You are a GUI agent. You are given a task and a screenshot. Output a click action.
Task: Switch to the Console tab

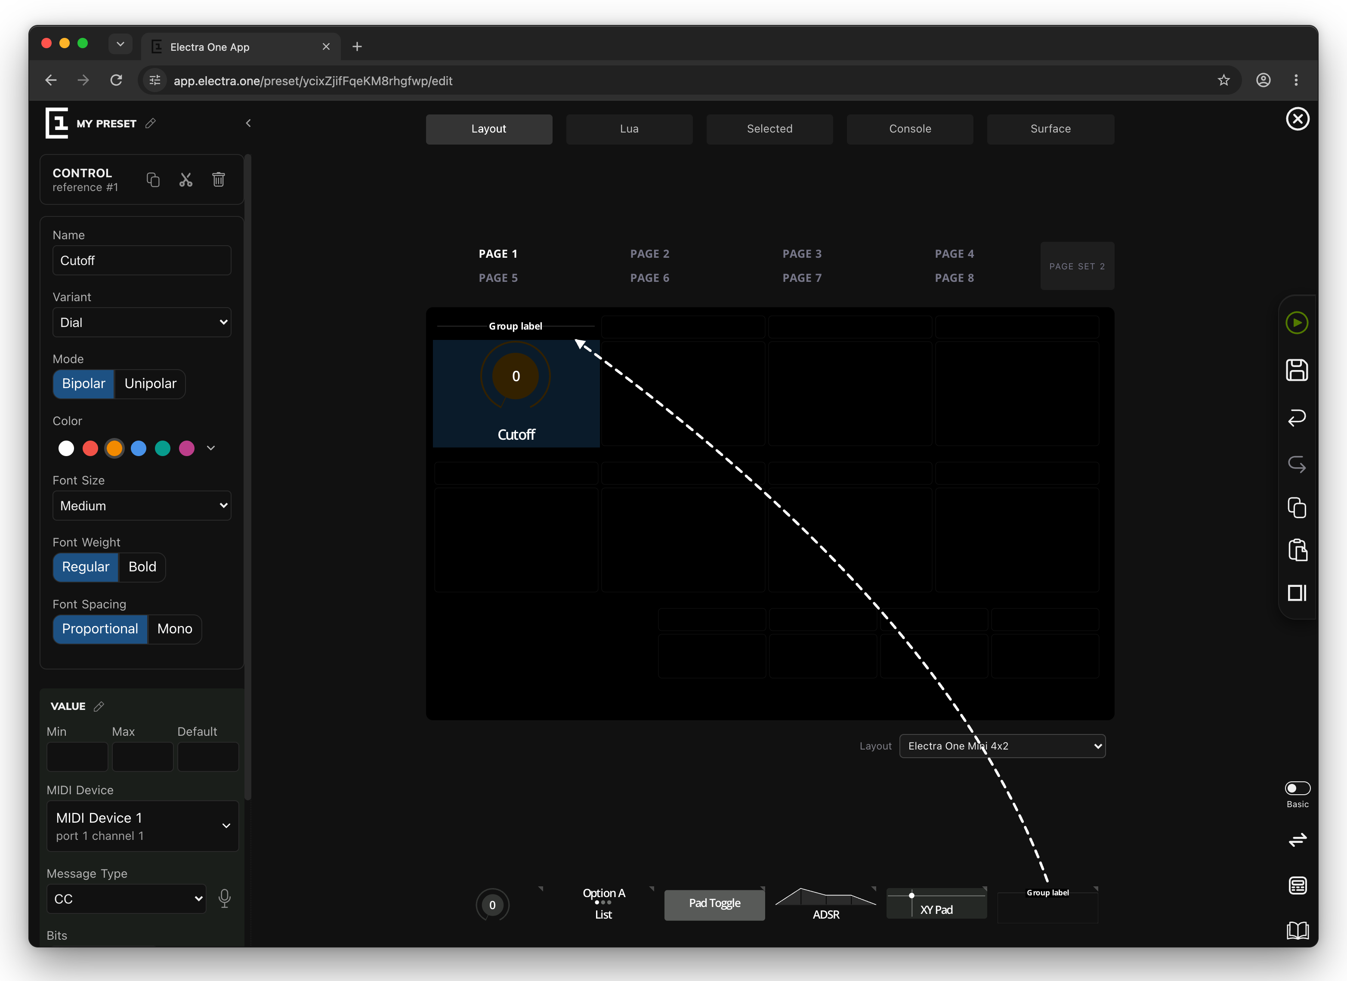tap(910, 129)
